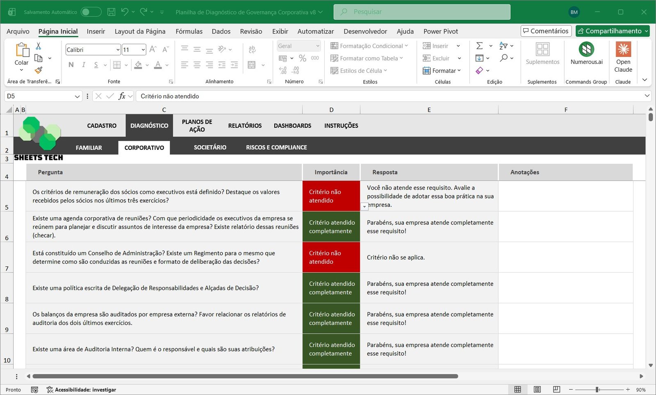Open the dropdown arrow on cell D5

coord(364,207)
